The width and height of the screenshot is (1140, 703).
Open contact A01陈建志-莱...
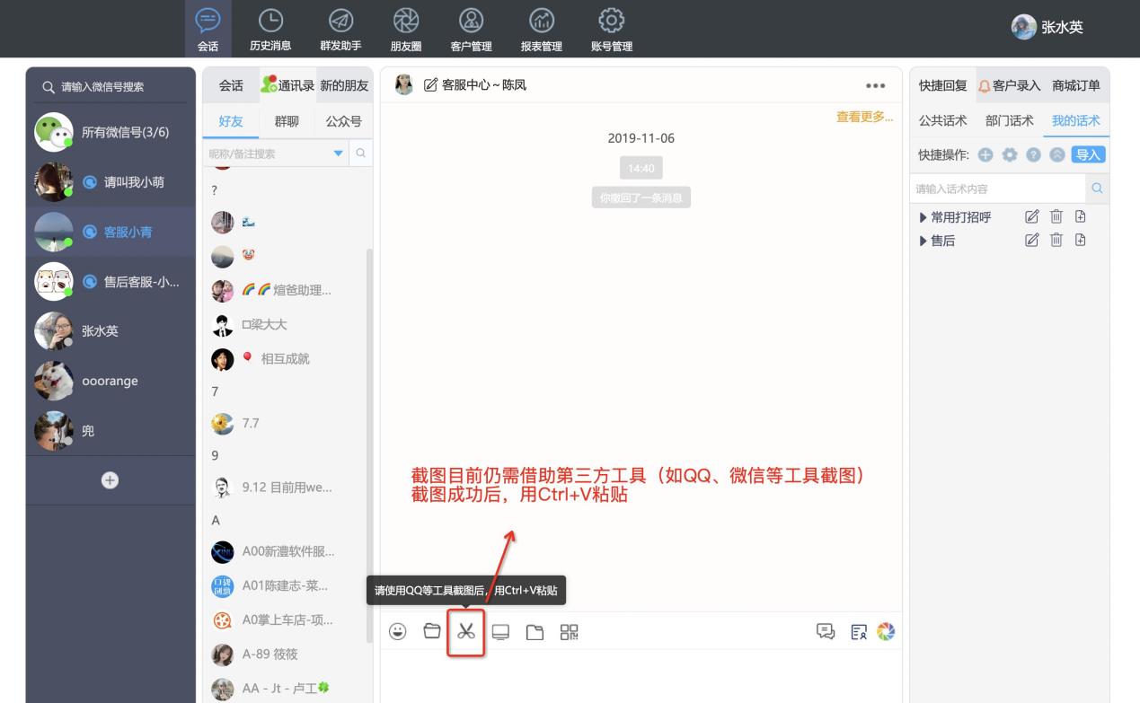coord(284,585)
